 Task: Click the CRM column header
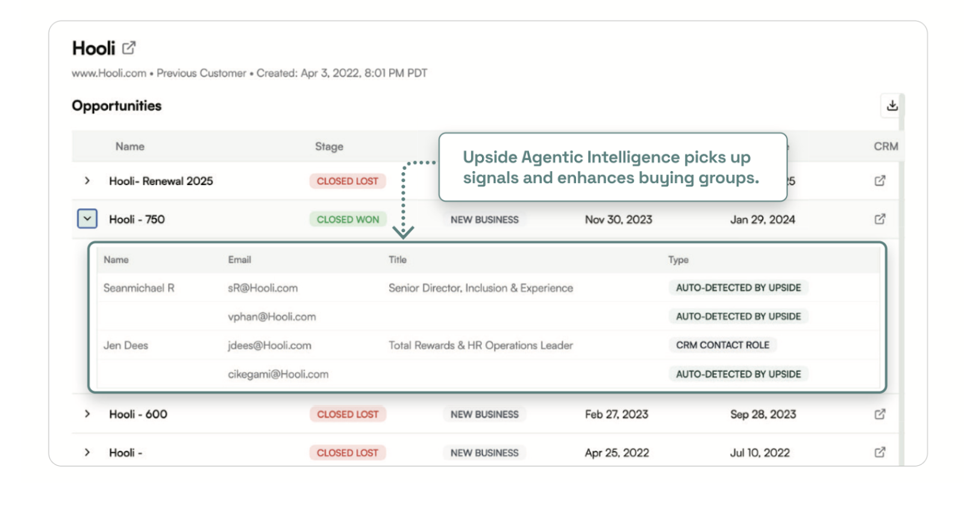pos(886,146)
